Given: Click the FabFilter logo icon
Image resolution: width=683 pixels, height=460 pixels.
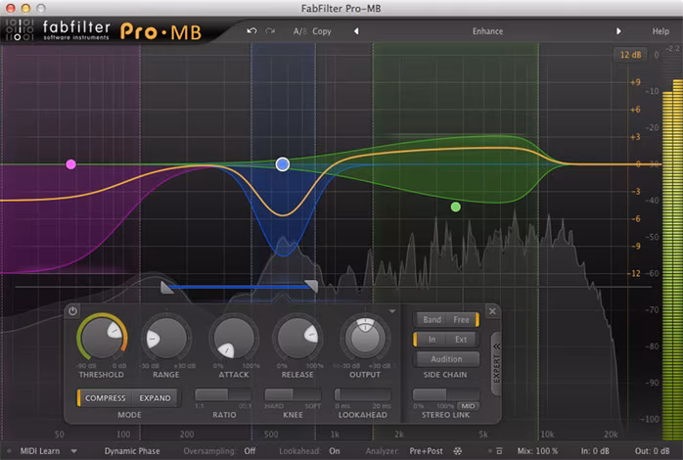Looking at the screenshot, I should [x=18, y=29].
